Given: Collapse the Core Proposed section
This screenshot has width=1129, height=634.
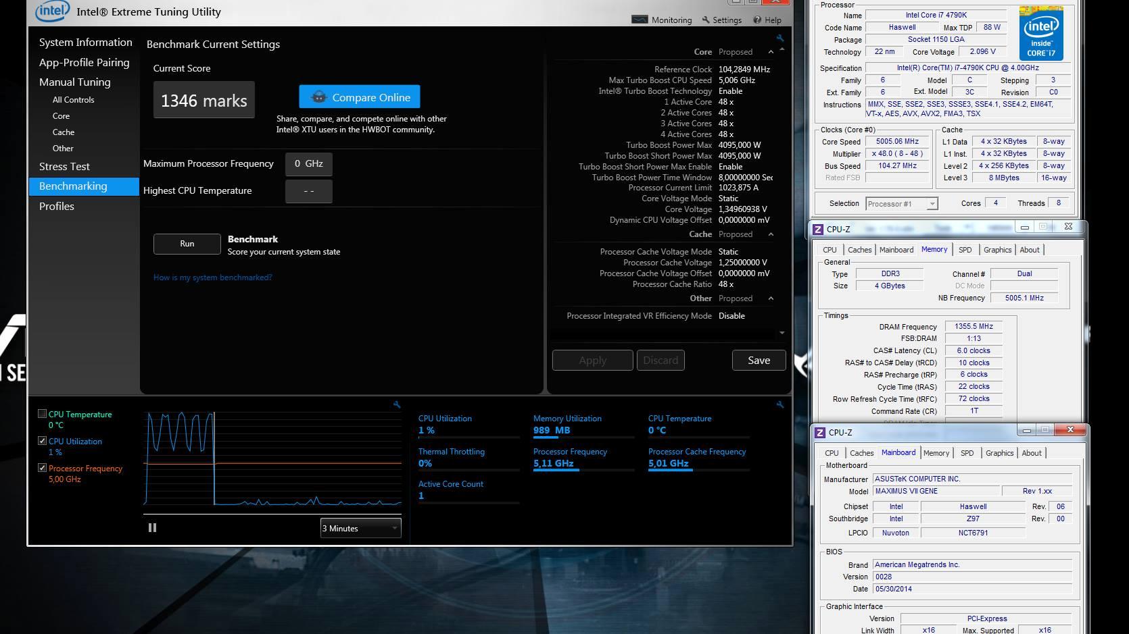Looking at the screenshot, I should coord(771,52).
